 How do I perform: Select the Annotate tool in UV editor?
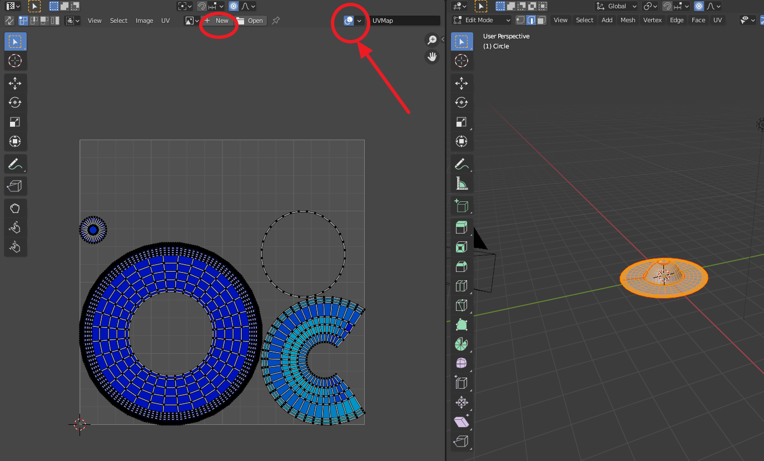[x=15, y=164]
